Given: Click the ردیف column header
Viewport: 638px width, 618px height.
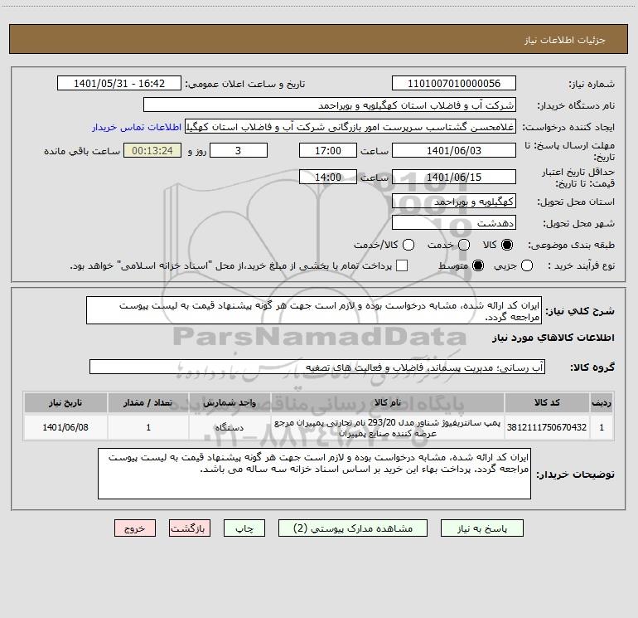Looking at the screenshot, I should pos(602,403).
